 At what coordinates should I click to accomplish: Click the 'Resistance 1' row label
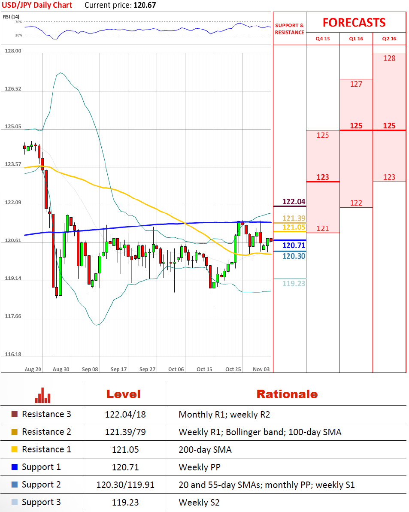tap(46, 449)
